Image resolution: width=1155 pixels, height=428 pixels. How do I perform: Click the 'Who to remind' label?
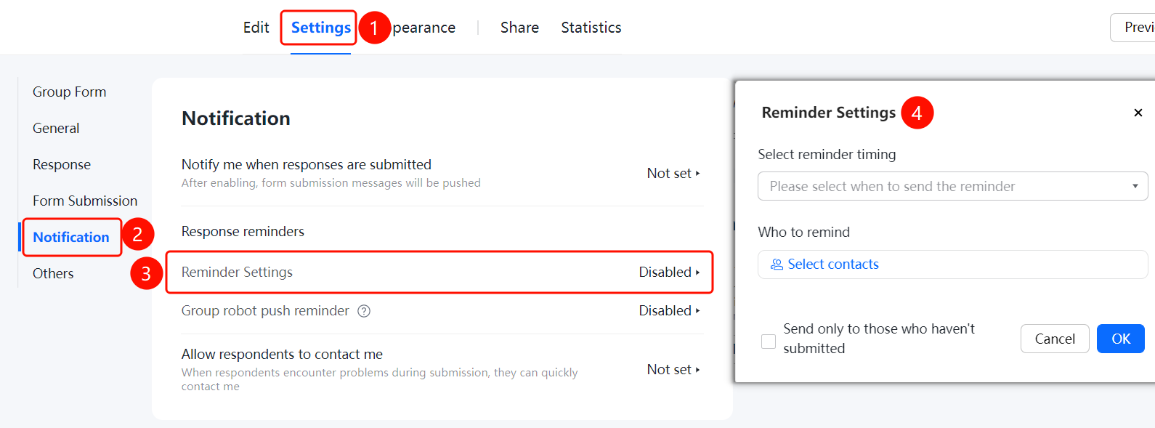pyautogui.click(x=803, y=233)
